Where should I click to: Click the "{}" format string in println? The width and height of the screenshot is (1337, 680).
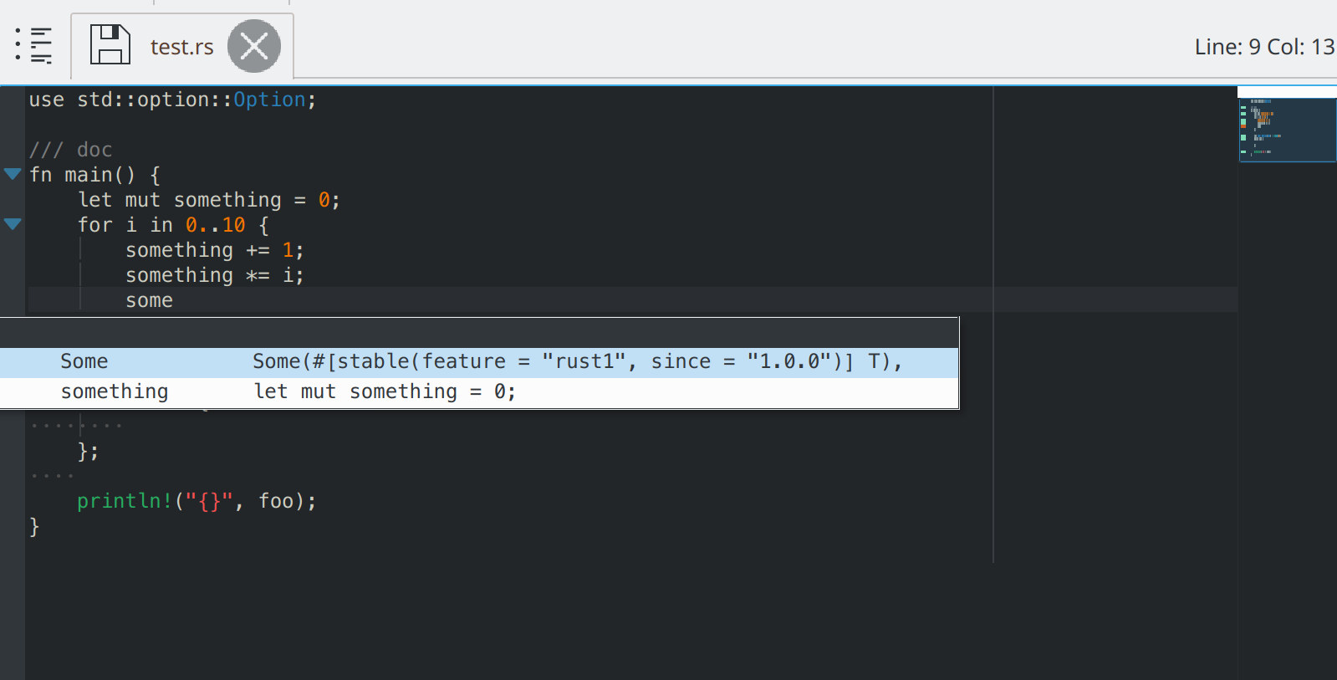pyautogui.click(x=209, y=501)
